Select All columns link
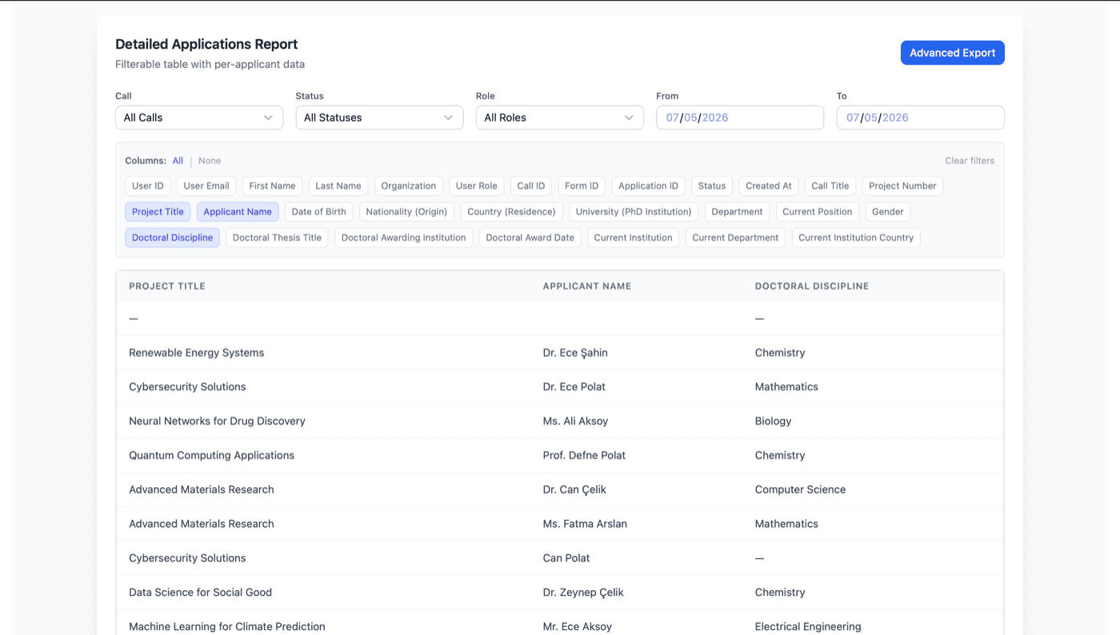 point(178,161)
